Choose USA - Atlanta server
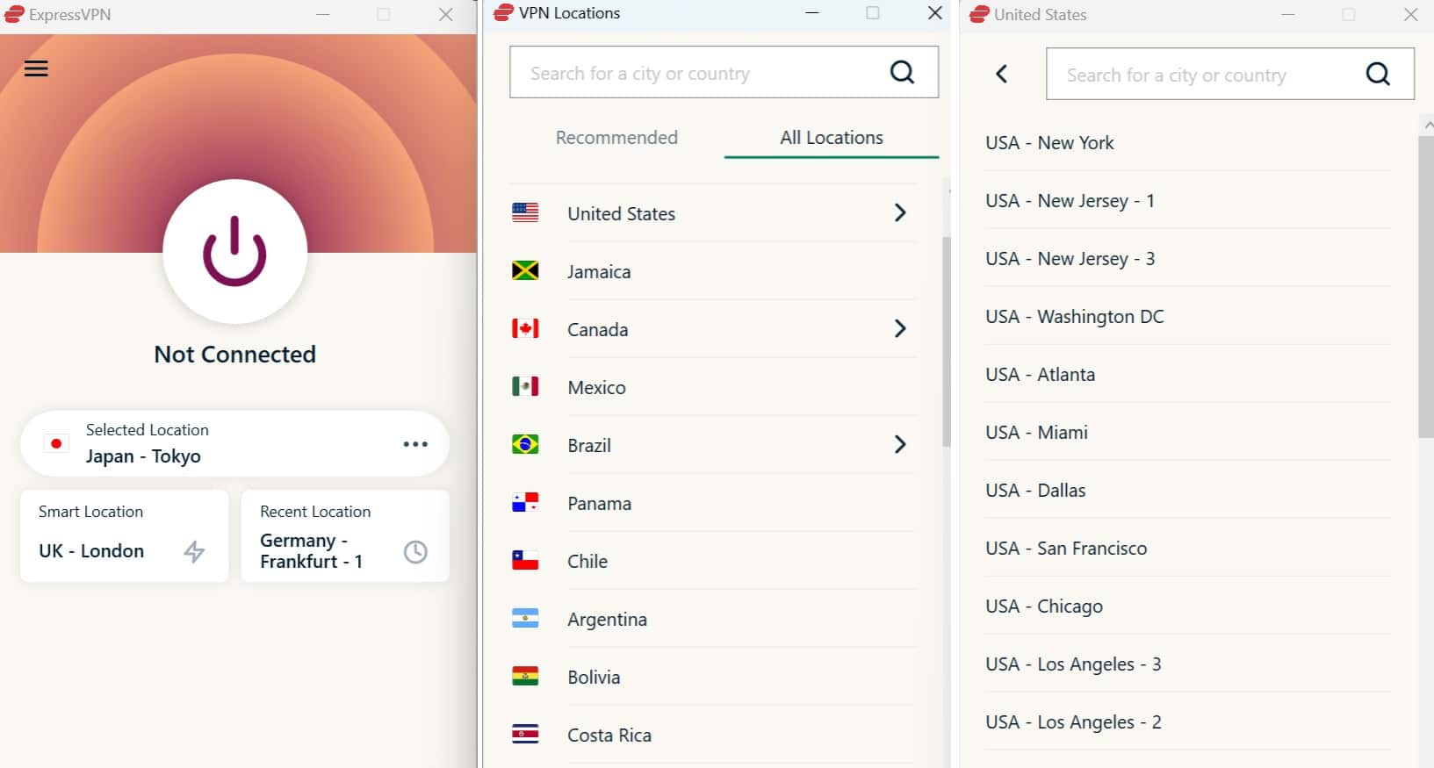Viewport: 1434px width, 768px height. coord(1188,374)
